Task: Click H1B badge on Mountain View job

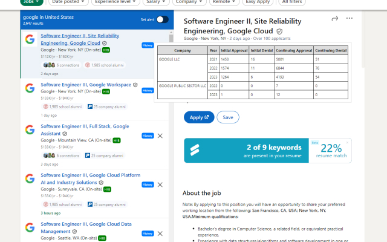Action: click(x=117, y=140)
